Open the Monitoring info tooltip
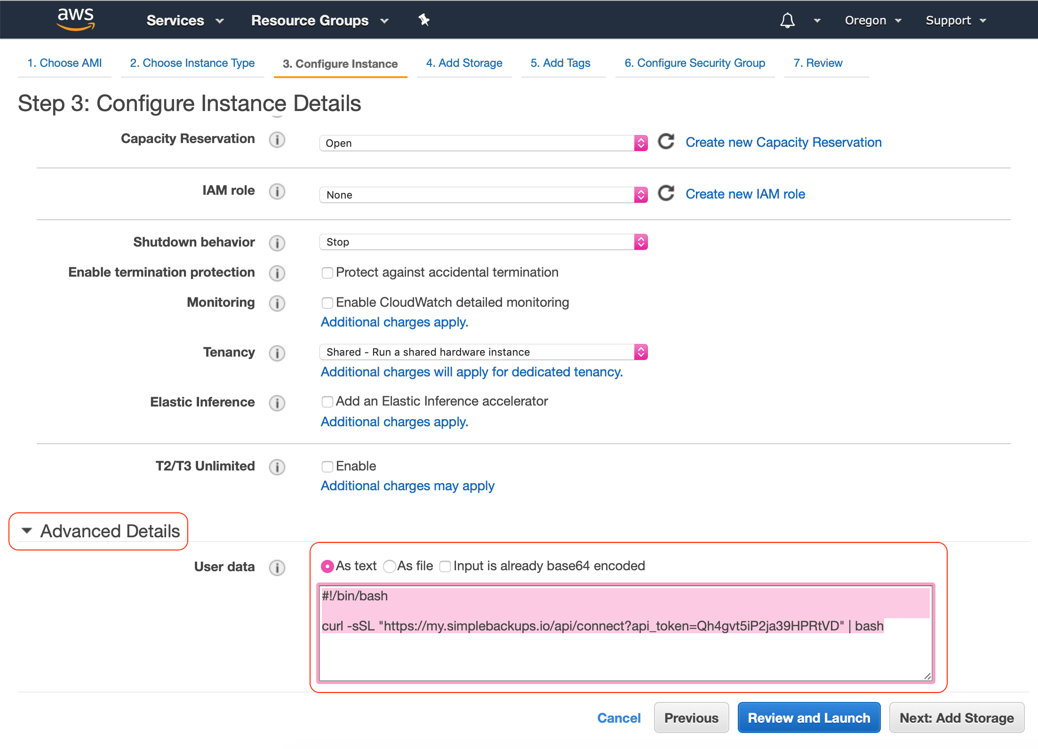The image size is (1038, 749). click(277, 303)
